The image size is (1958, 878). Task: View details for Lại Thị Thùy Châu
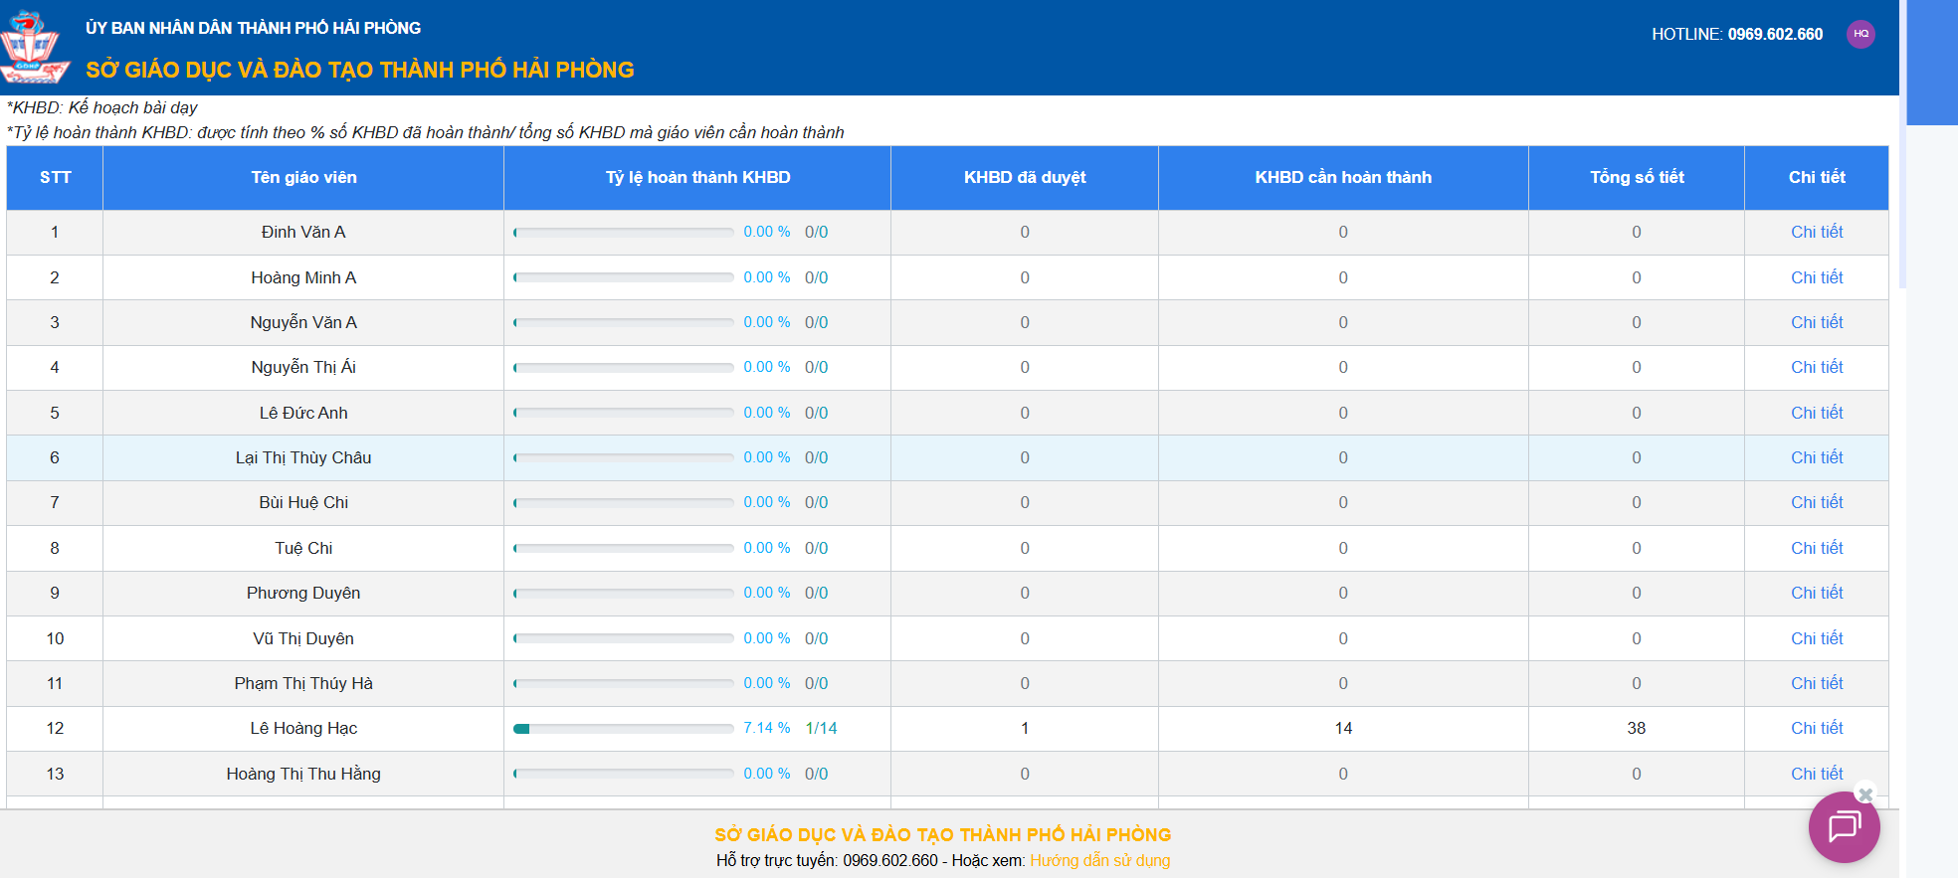[1816, 457]
